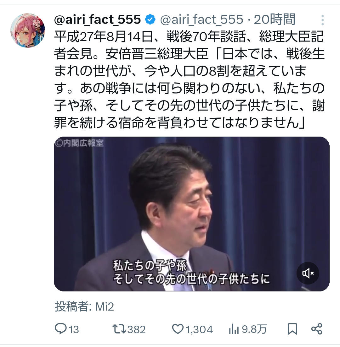
Task: Open the gray @airi_fact_555 handle link
Action: 201,19
